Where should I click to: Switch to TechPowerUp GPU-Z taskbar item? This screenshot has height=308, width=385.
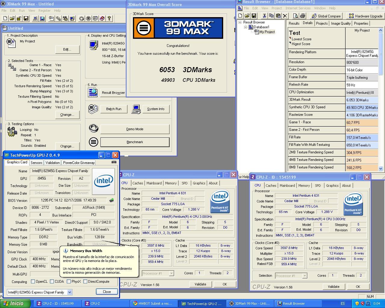coord(202,303)
